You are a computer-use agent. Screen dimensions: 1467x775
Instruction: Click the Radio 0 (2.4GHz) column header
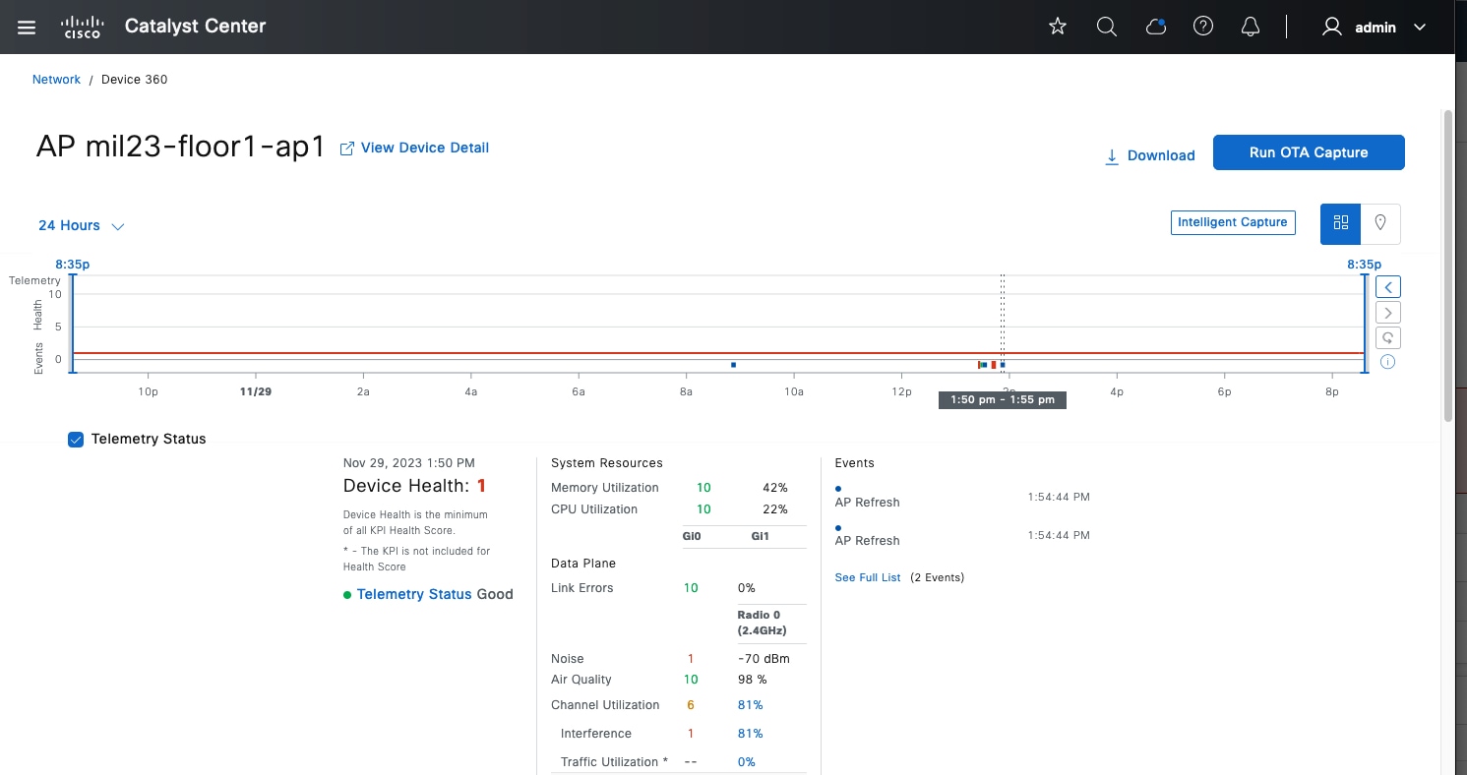pos(762,623)
